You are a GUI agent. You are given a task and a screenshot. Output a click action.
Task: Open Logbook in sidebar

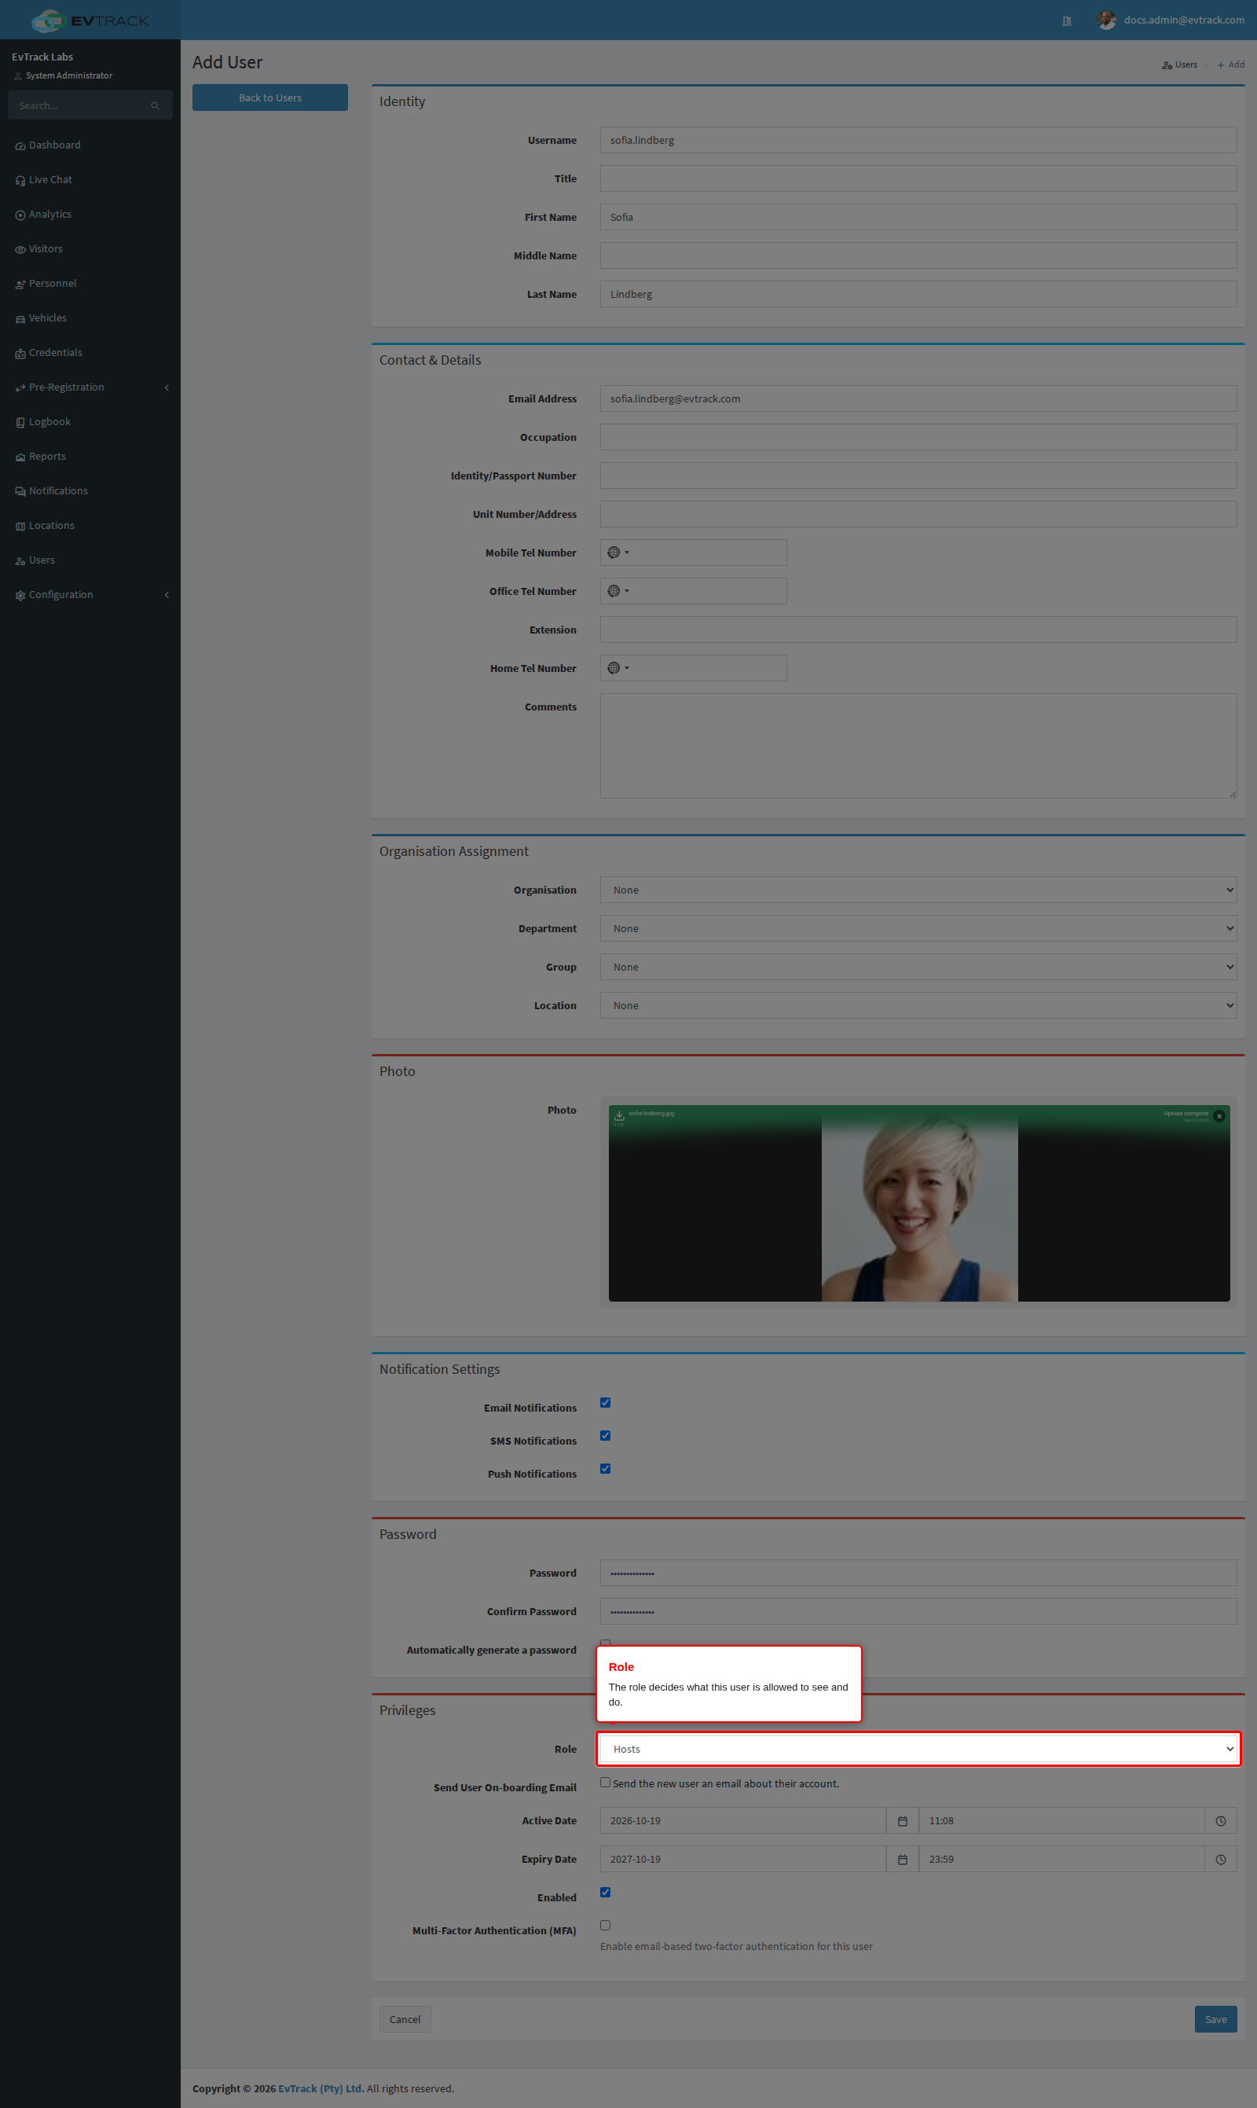pyautogui.click(x=90, y=422)
